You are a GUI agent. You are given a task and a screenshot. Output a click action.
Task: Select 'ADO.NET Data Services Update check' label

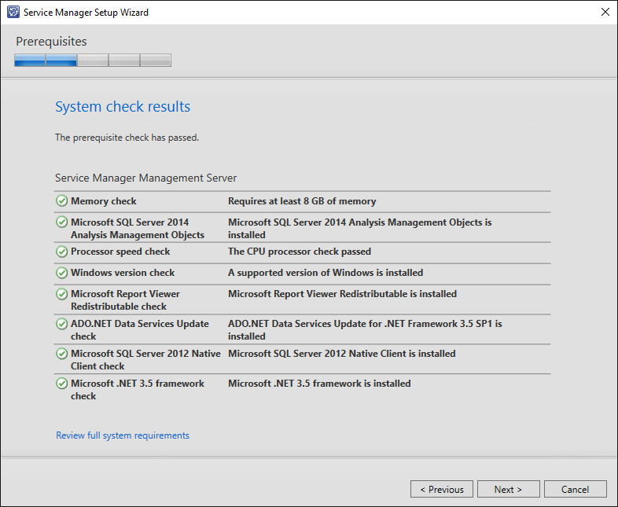tap(140, 330)
